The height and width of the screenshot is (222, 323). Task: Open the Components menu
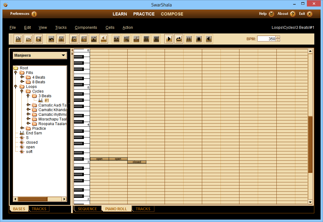point(86,28)
